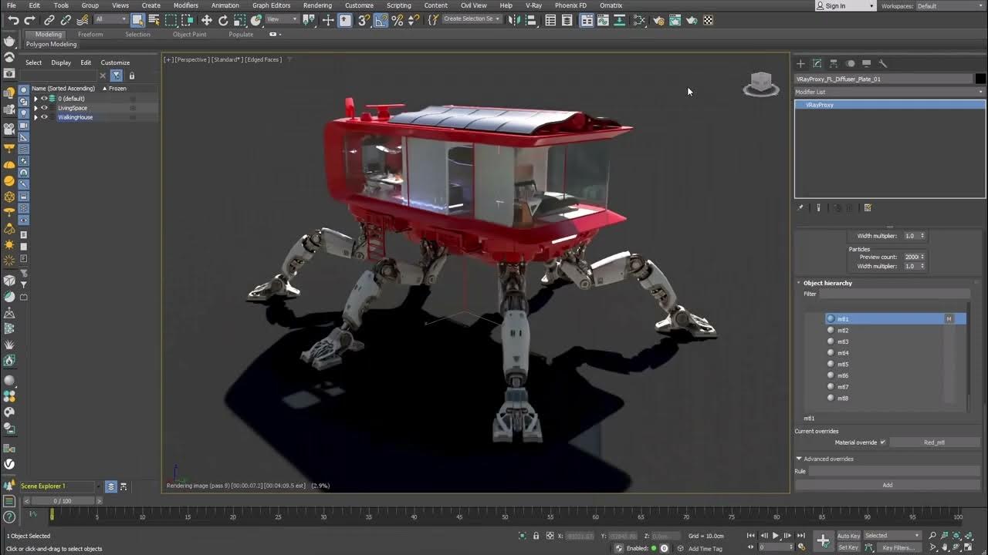Screen dimensions: 988x555
Task: Click the black object color swatch
Action: pos(980,79)
